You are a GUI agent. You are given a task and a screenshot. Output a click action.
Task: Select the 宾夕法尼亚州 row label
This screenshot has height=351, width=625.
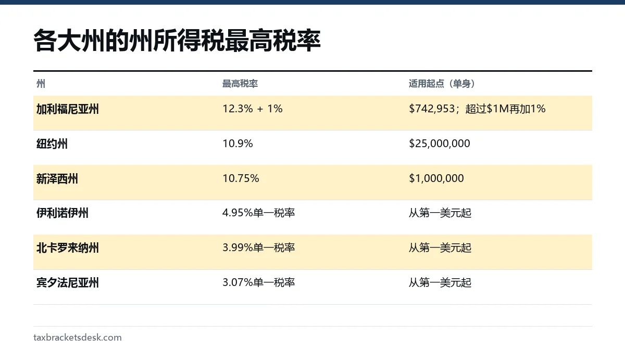pyautogui.click(x=68, y=283)
